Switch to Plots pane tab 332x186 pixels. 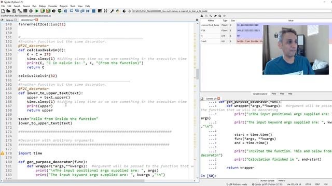tap(274, 94)
